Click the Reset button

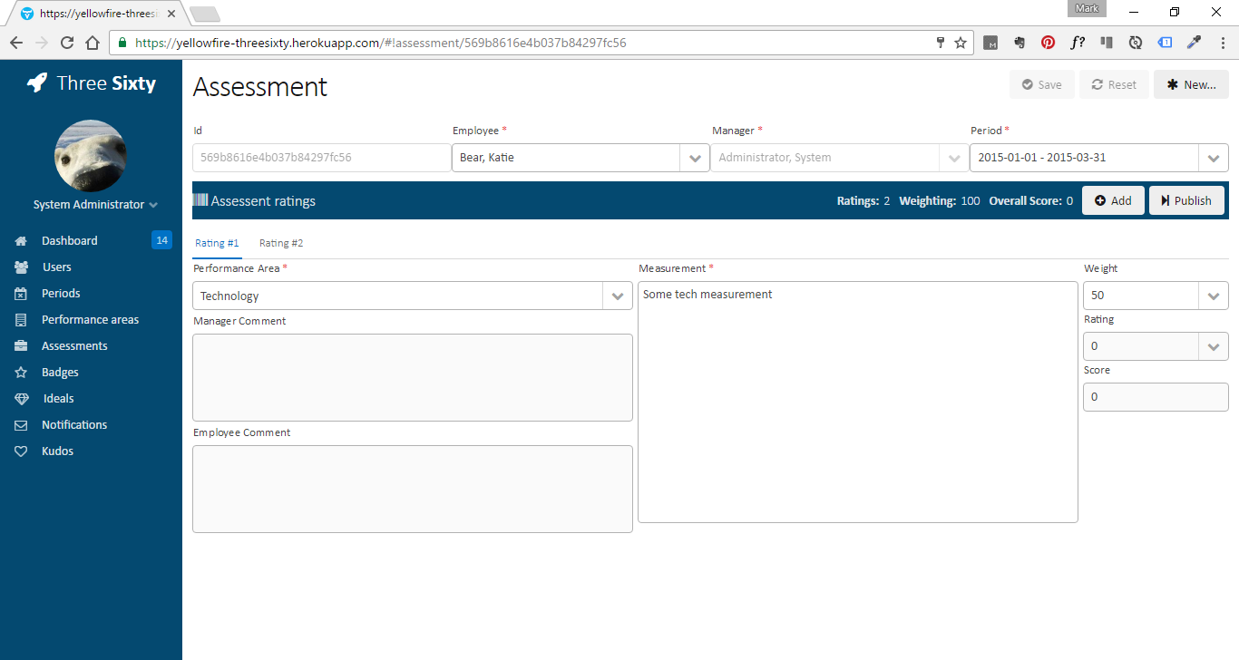pos(1114,84)
